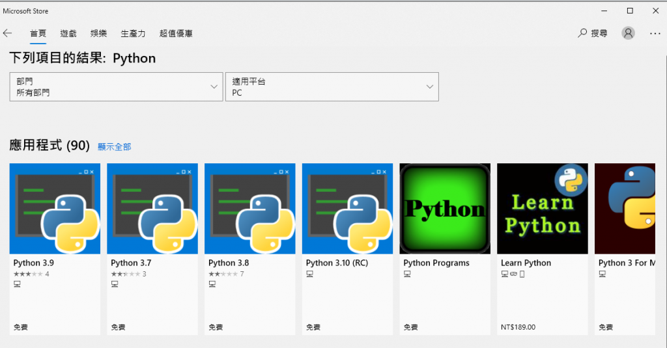Switch to the 超值優惠 deals tab
The height and width of the screenshot is (348, 667).
pyautogui.click(x=176, y=33)
